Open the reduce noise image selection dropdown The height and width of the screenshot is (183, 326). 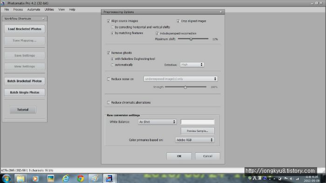tap(181, 79)
